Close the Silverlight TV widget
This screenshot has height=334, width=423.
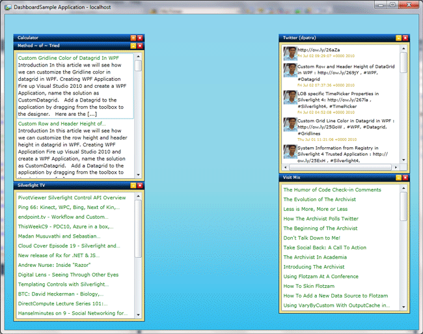tap(140, 186)
